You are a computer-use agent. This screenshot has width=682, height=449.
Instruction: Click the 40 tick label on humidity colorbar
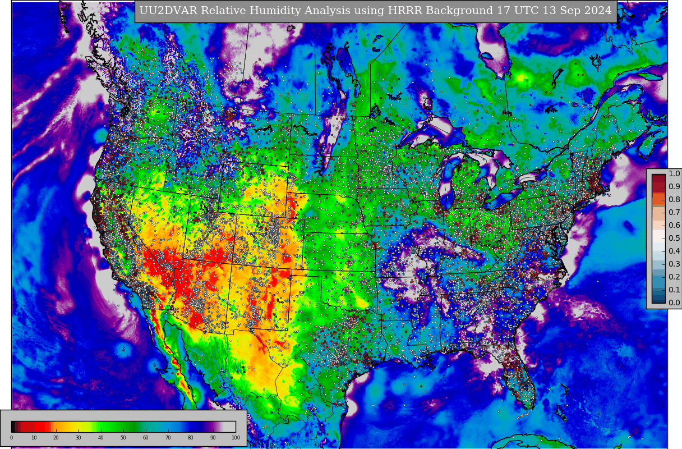[101, 438]
